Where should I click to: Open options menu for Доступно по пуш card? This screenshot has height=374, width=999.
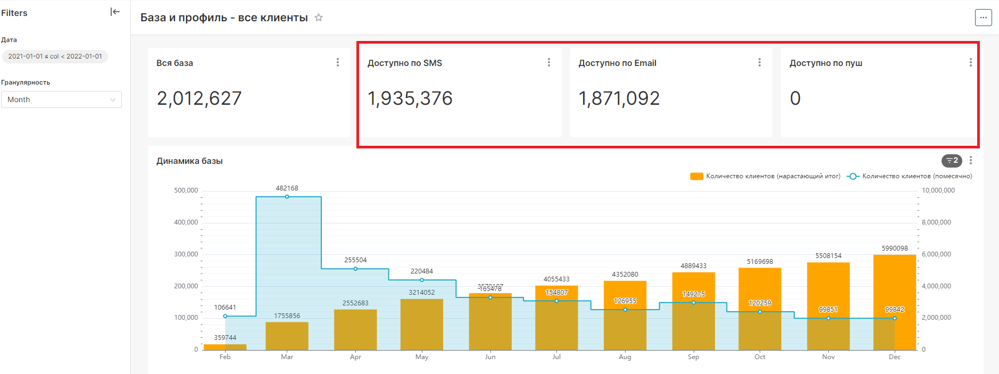(970, 62)
